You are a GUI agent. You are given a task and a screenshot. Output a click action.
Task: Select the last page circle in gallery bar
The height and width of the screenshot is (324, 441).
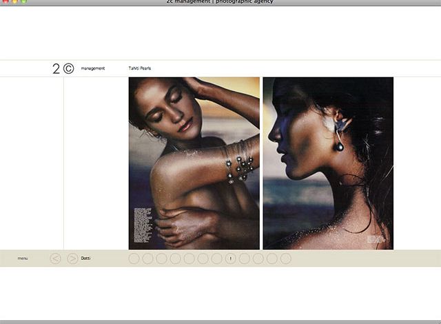[286, 259]
